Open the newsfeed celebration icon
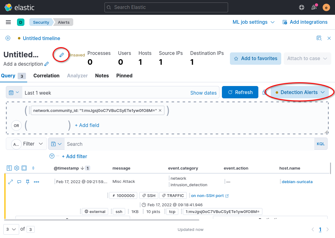Viewport: 335px width, 238px height. point(314,8)
